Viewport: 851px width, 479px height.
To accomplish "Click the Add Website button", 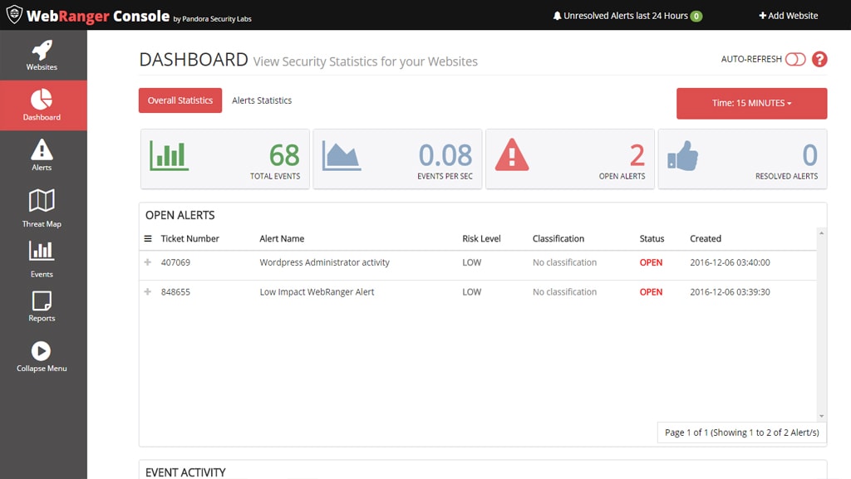I will (x=788, y=16).
